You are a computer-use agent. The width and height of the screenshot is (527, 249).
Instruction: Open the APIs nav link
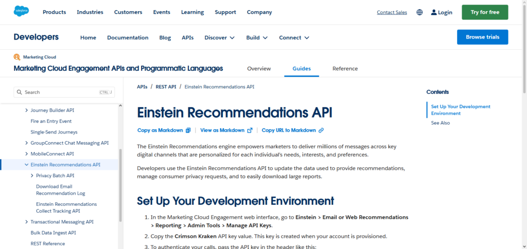point(187,37)
